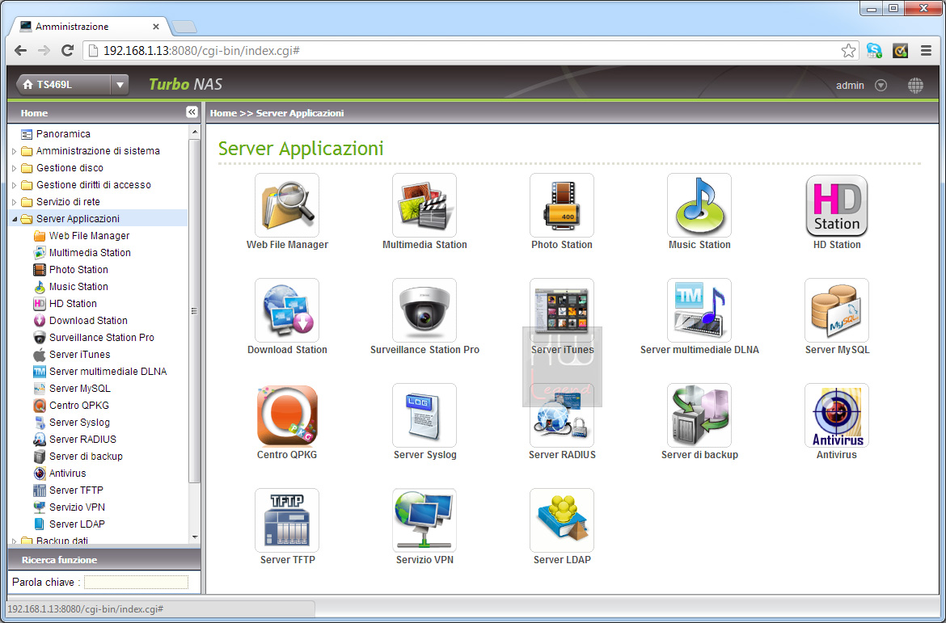Screen dimensions: 946x623
Task: Open the Download Station large icon
Action: click(287, 310)
